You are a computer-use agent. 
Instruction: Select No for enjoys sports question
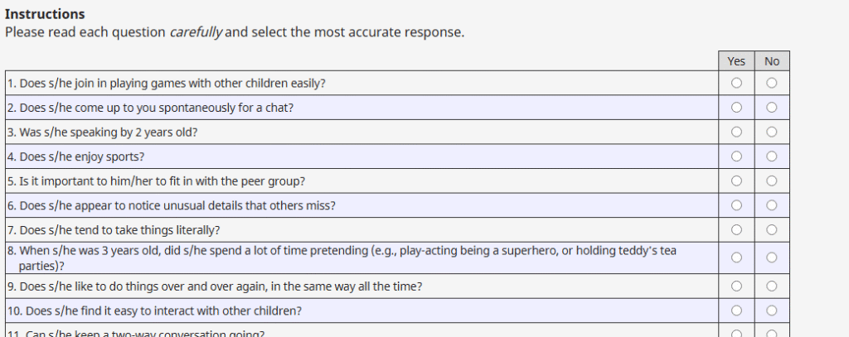point(772,156)
